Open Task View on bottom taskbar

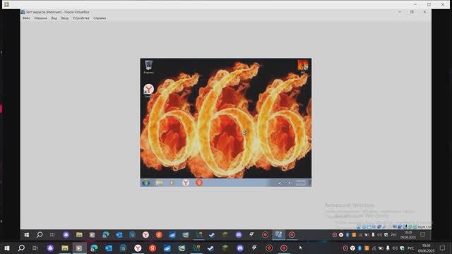[x=35, y=248]
